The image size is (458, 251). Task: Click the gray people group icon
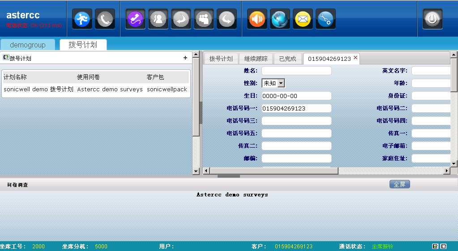coord(204,19)
